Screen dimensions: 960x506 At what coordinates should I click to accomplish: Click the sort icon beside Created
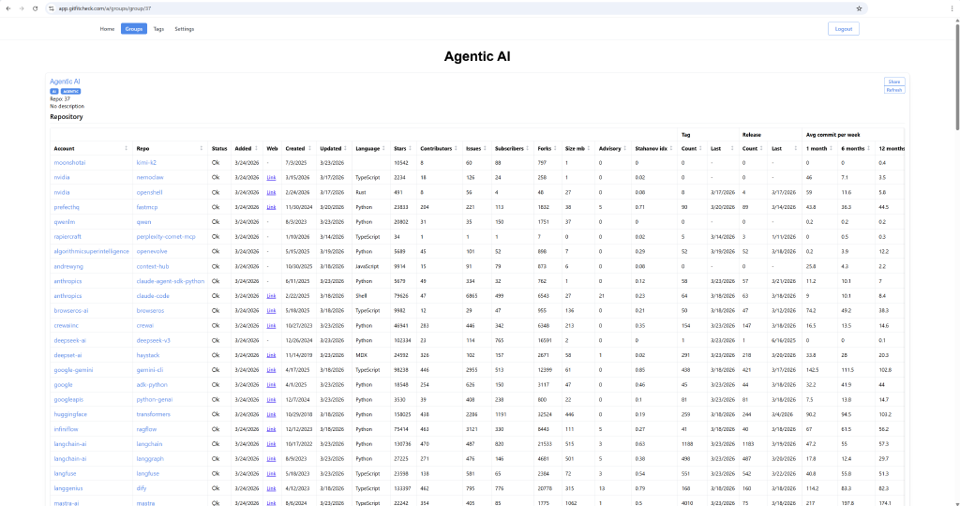(309, 149)
